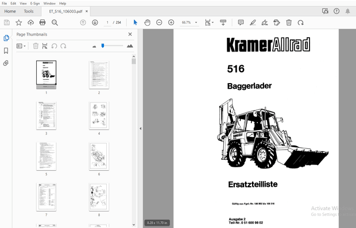356x228 pixels.
Task: Open the Sign document tool
Action: (265, 22)
